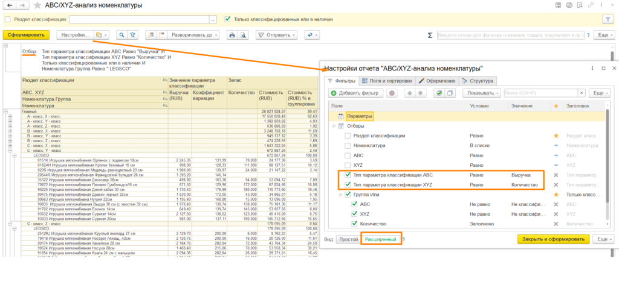Go forward with the right arrow button
Screen dimensions: 619x285
click(x=22, y=5)
